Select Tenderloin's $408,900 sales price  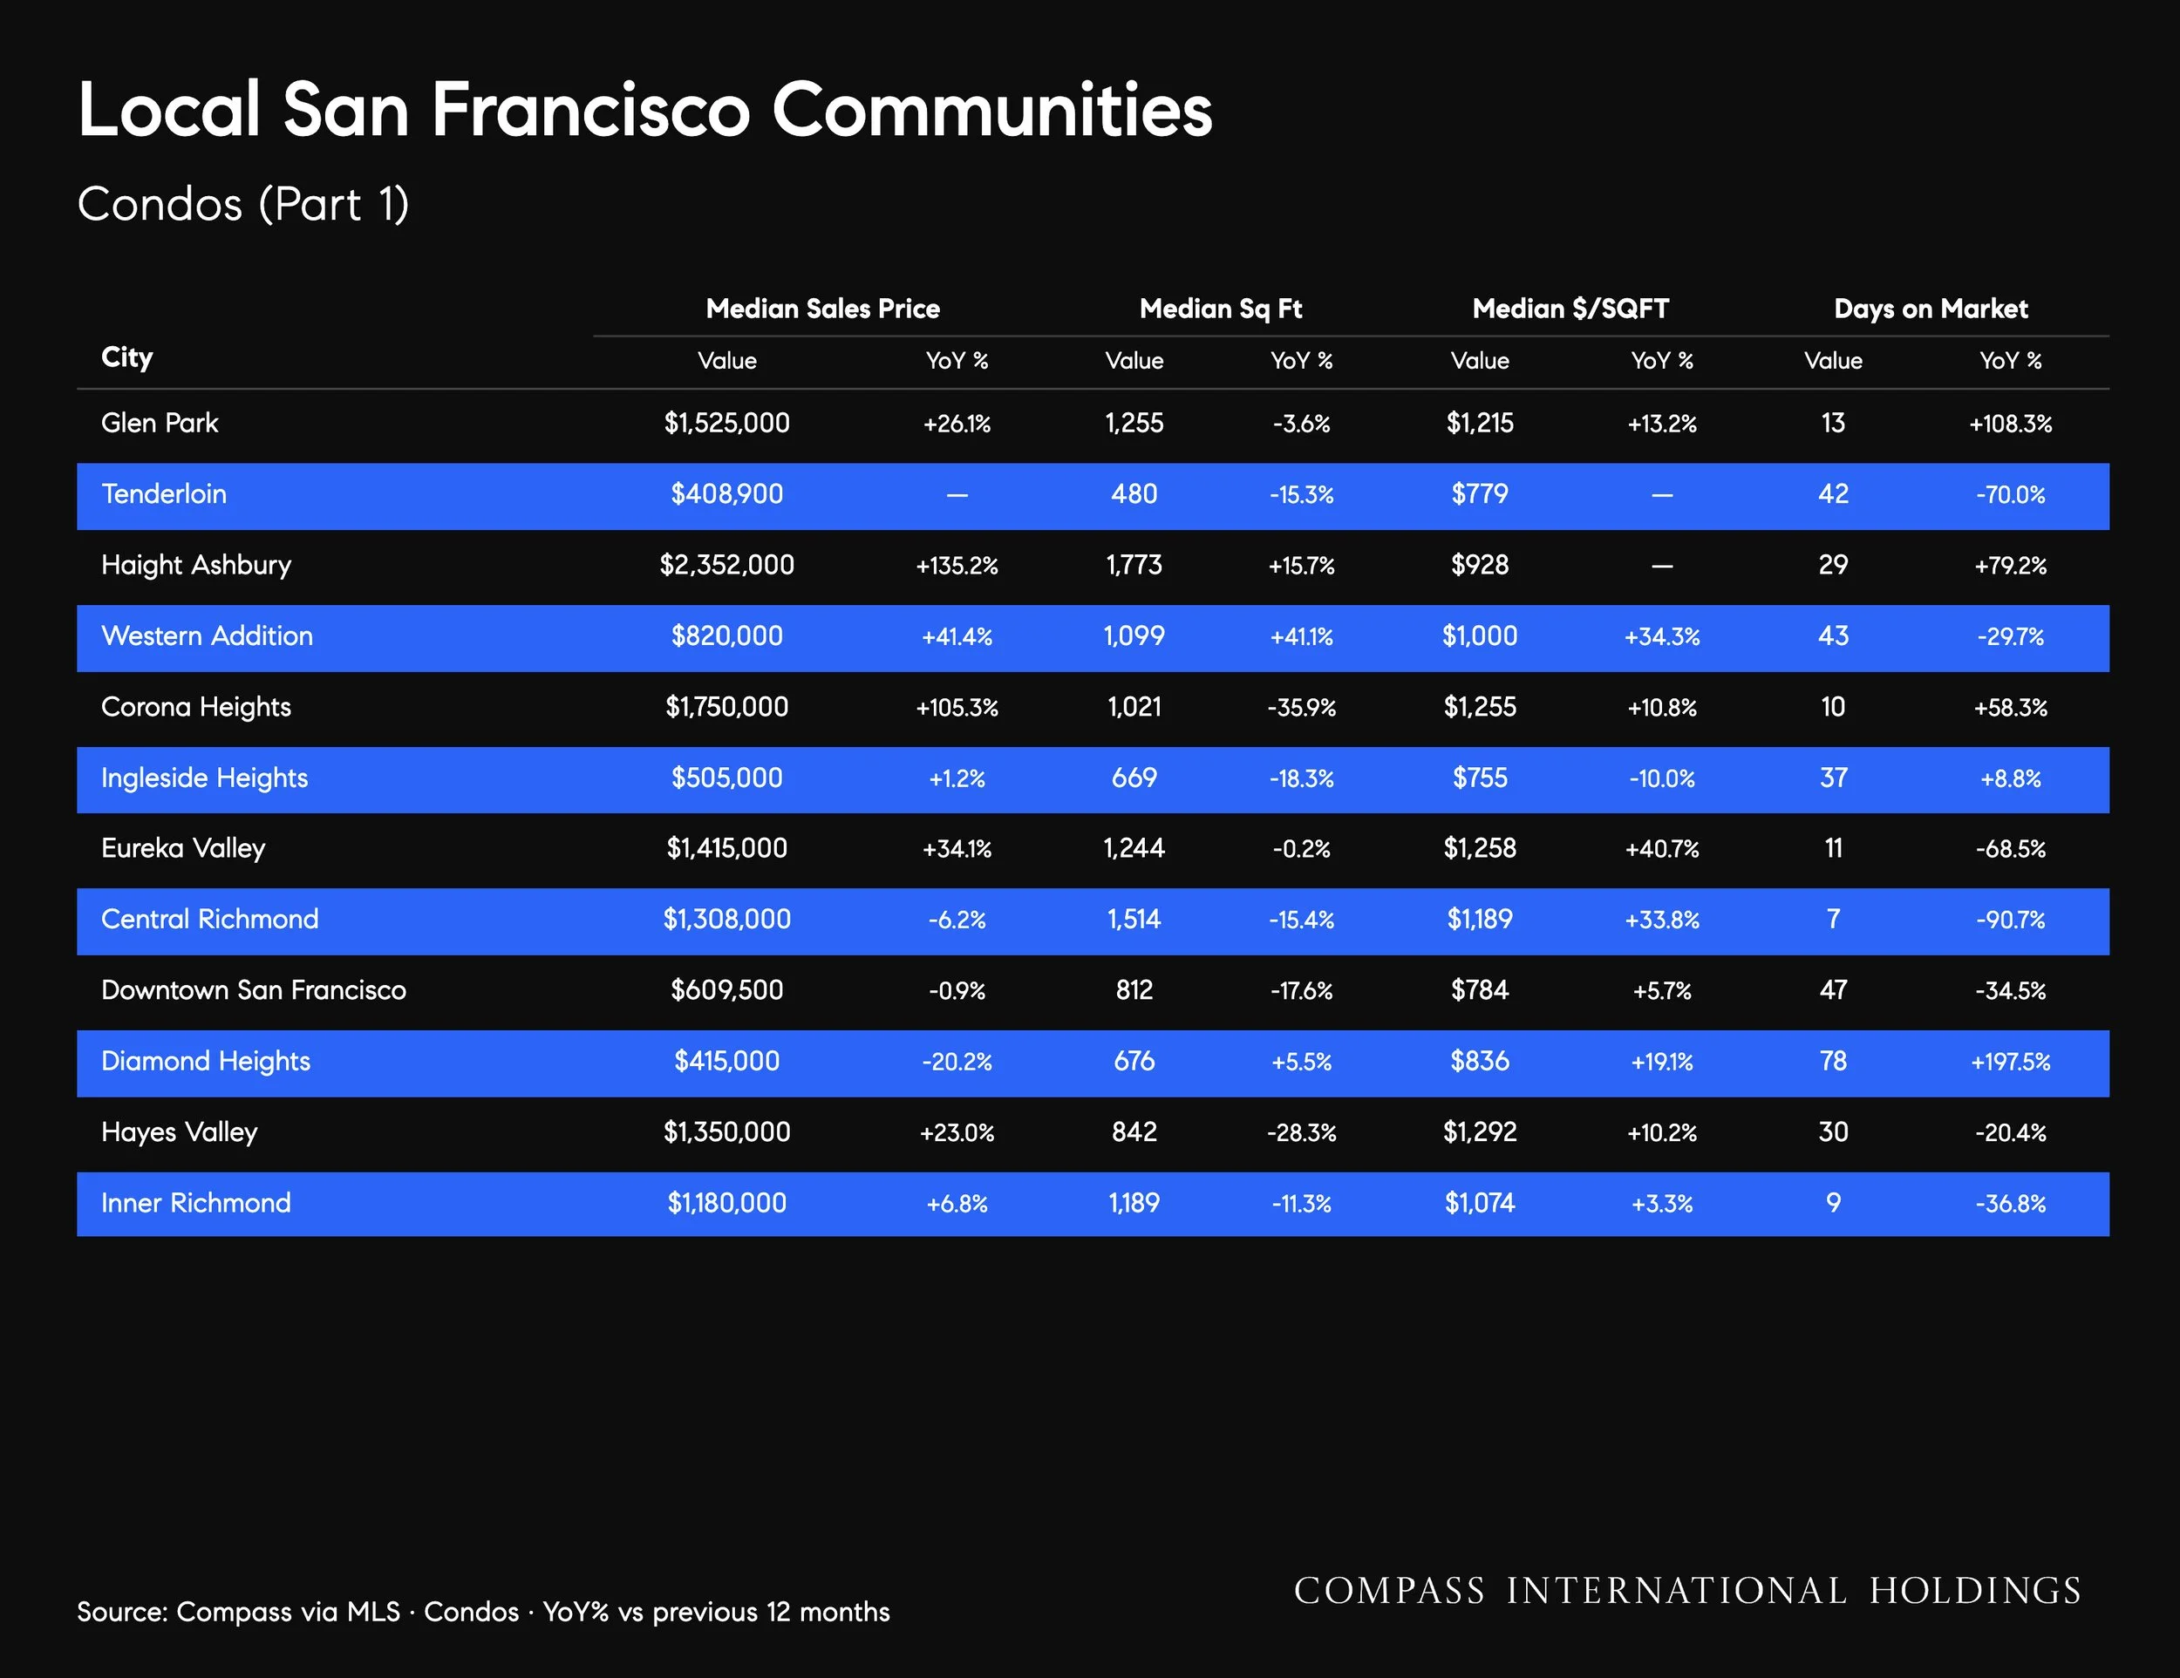[x=726, y=494]
